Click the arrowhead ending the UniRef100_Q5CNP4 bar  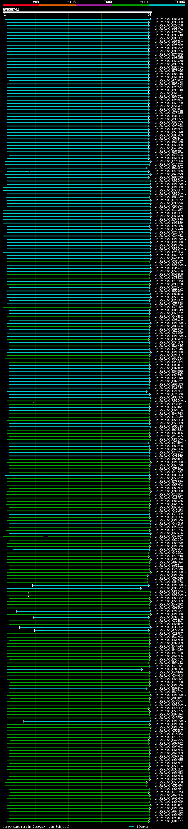click(147, 785)
